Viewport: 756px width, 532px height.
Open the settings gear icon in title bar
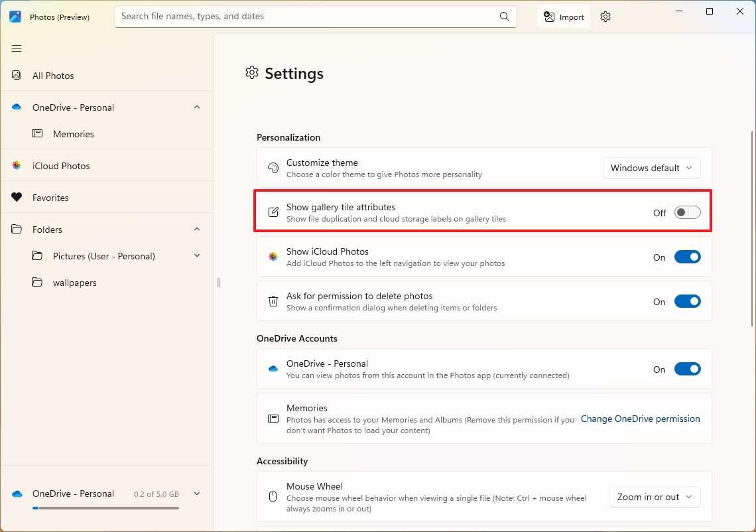605,17
